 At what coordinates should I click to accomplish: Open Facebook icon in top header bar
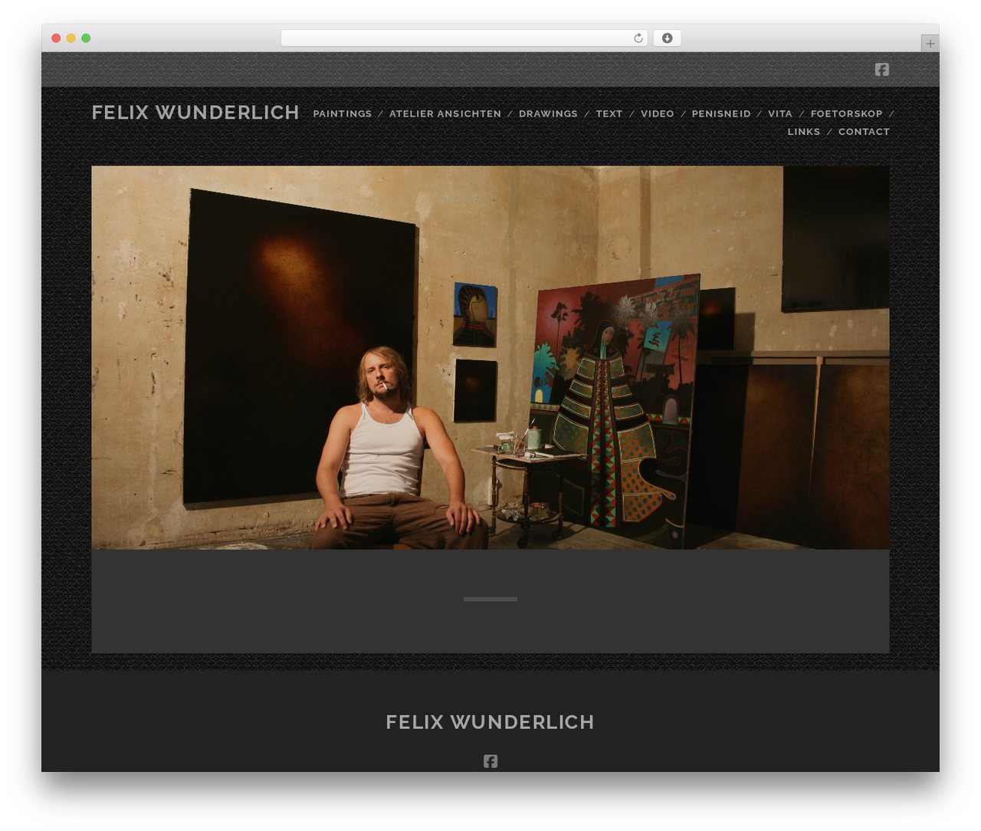882,70
